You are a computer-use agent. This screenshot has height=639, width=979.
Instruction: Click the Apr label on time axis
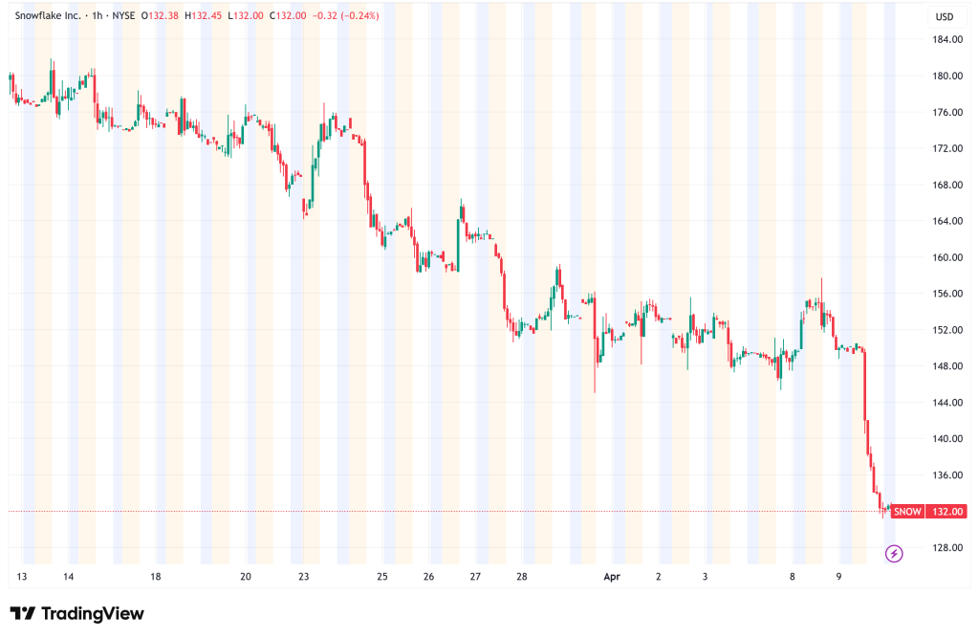[x=612, y=577]
